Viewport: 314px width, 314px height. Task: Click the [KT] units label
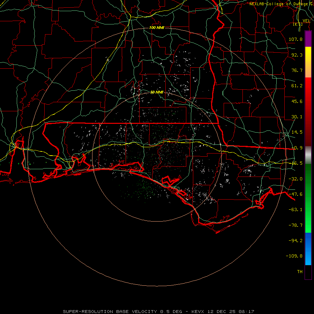pos(298,24)
